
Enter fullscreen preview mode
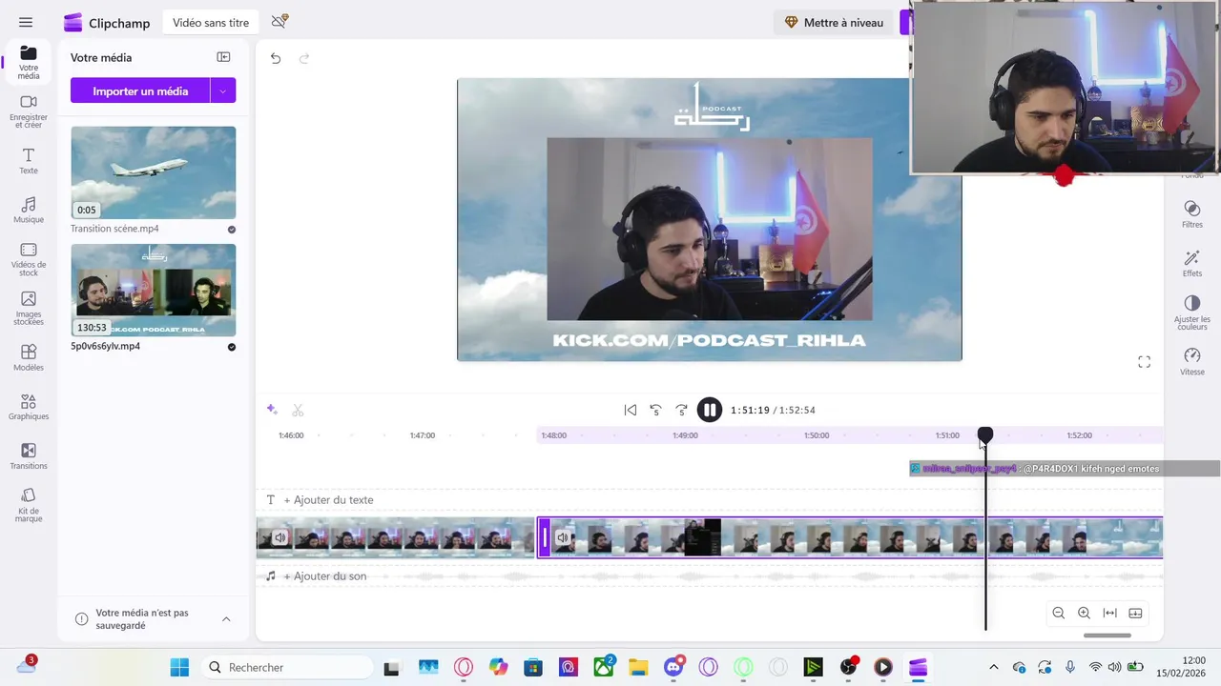coord(1144,362)
